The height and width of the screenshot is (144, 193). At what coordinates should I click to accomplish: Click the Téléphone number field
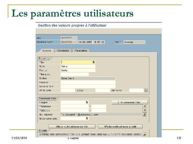coord(75,106)
